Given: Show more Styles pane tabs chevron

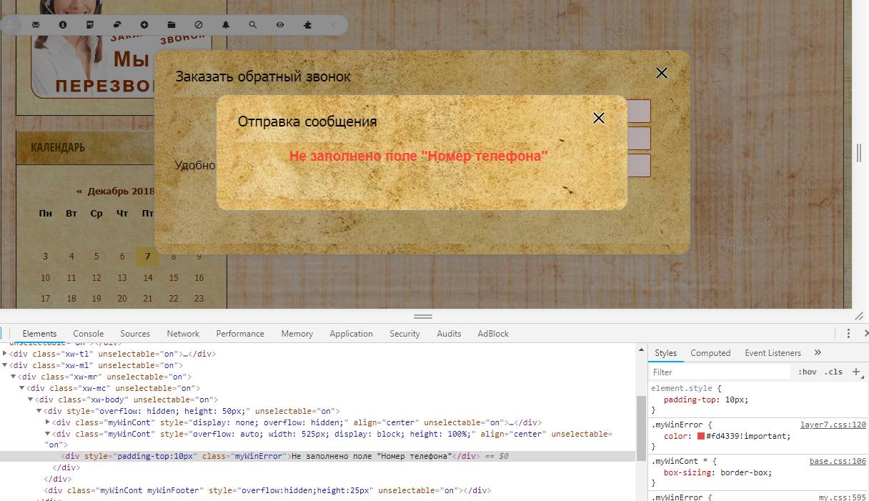Looking at the screenshot, I should (x=818, y=352).
